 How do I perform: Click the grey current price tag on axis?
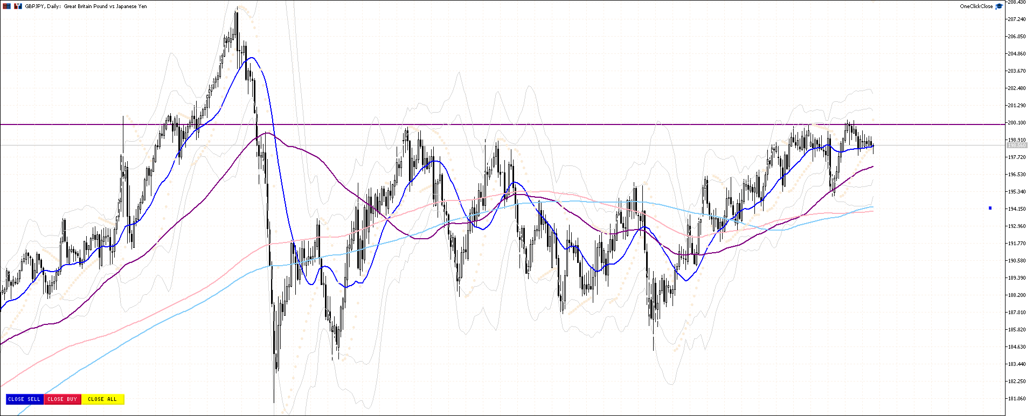[x=1017, y=145]
